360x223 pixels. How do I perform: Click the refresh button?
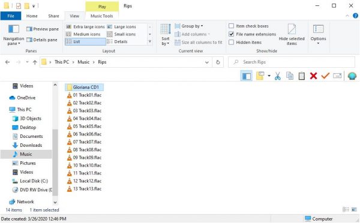point(218,62)
